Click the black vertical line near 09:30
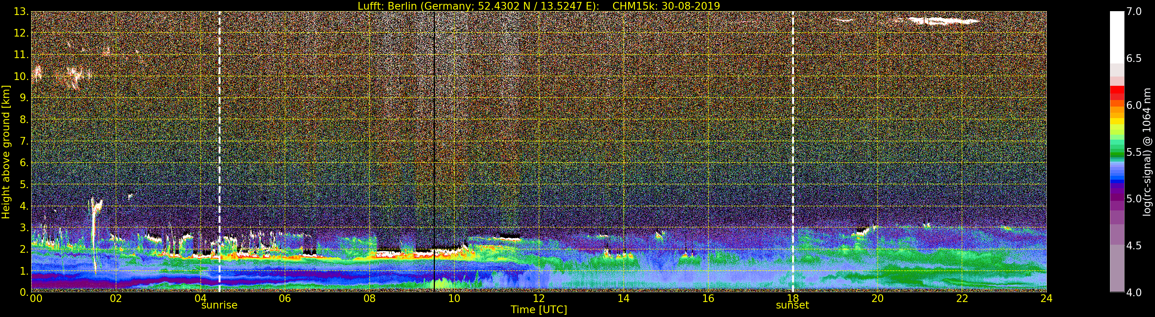The width and height of the screenshot is (1155, 317). 435,152
